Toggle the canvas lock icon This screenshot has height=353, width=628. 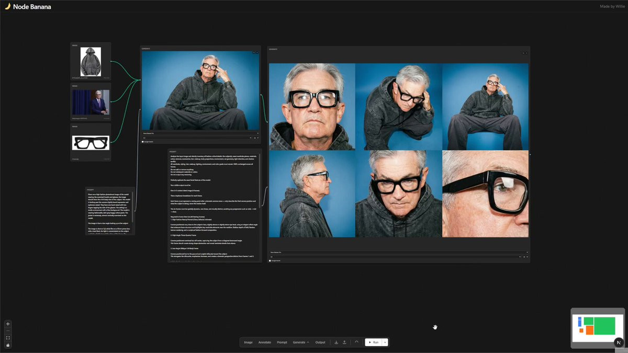point(8,345)
